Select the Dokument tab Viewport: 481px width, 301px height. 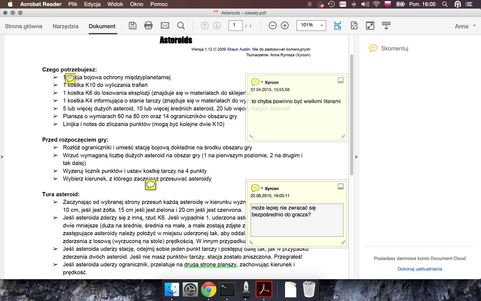pyautogui.click(x=102, y=26)
